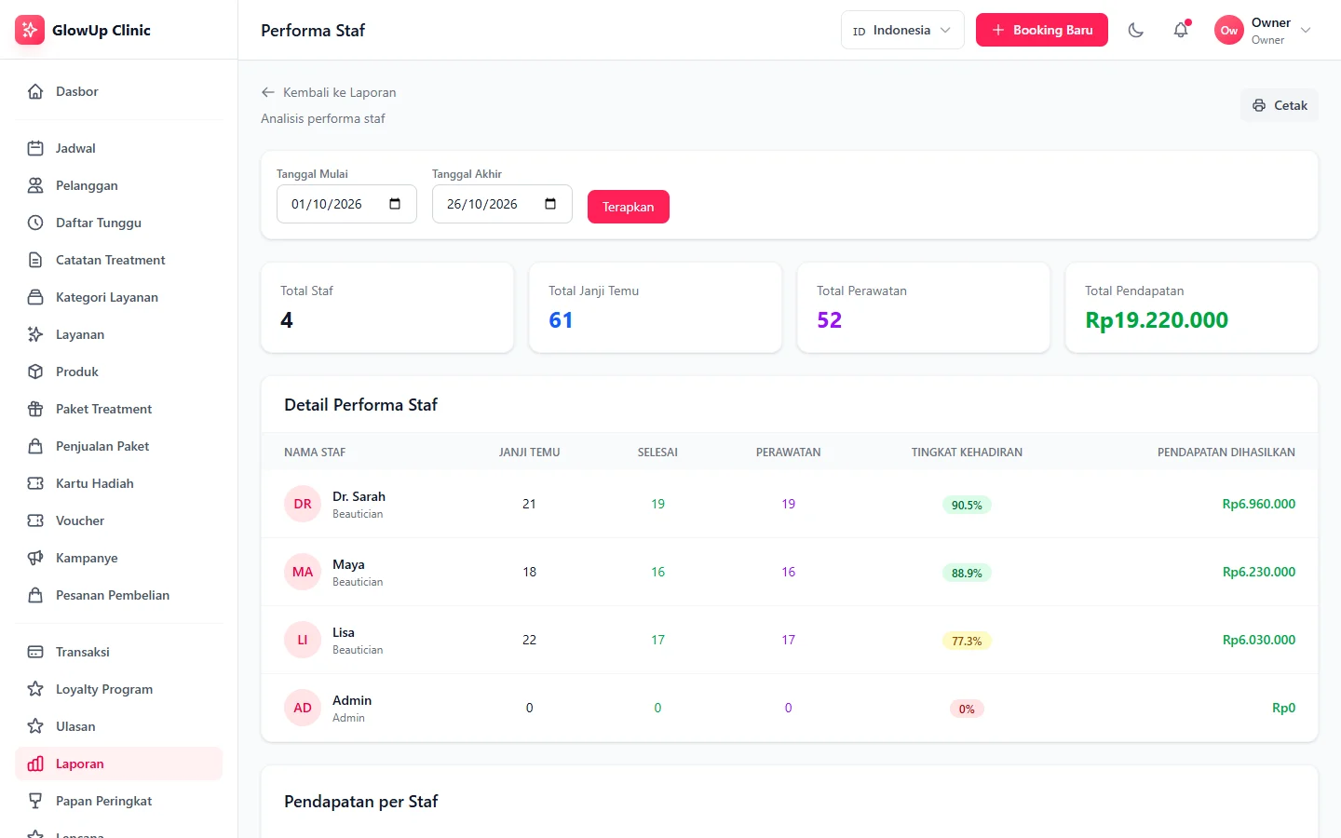Click the Transaksi card icon

(35, 652)
